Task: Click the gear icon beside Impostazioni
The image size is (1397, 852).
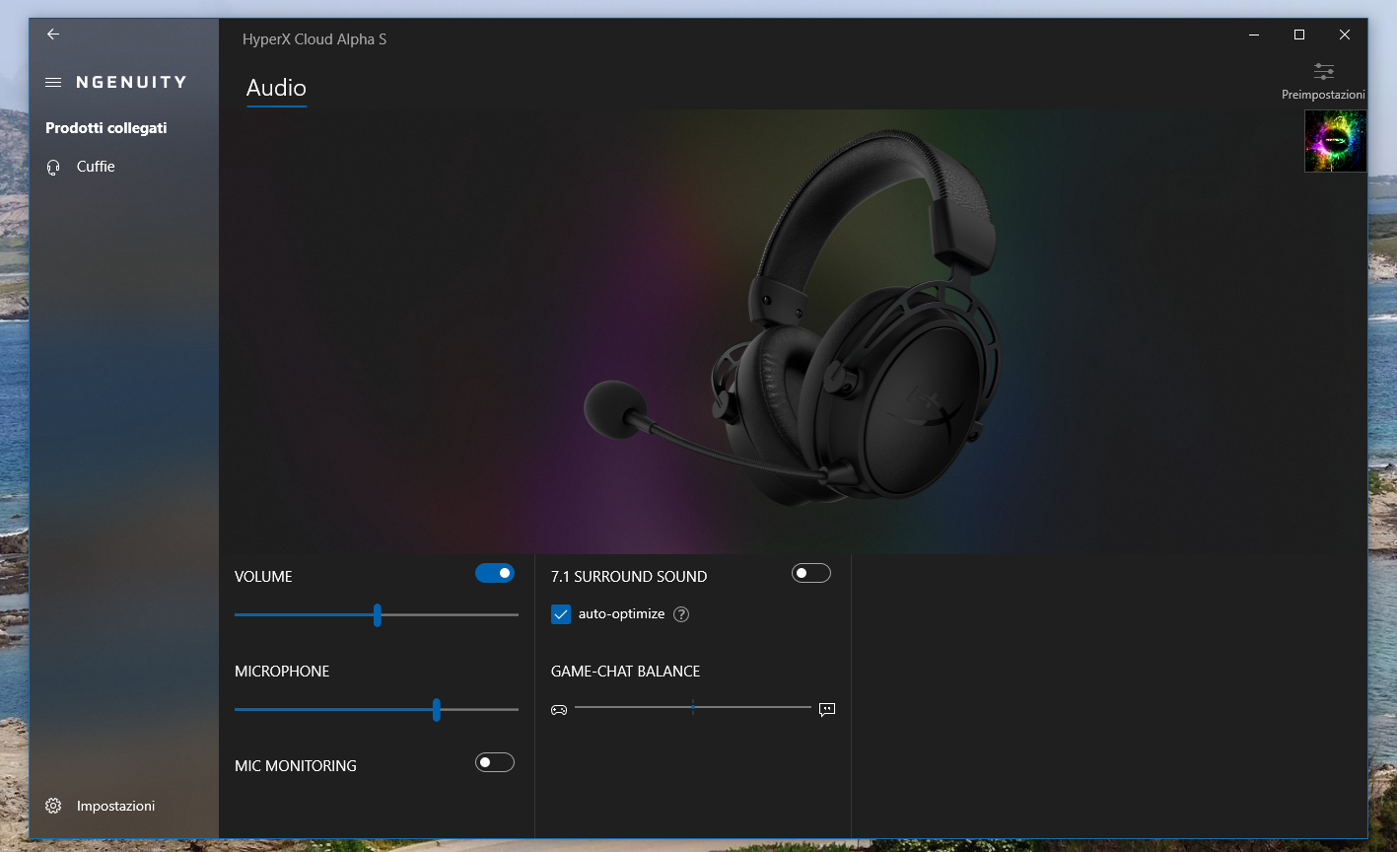Action: (53, 806)
